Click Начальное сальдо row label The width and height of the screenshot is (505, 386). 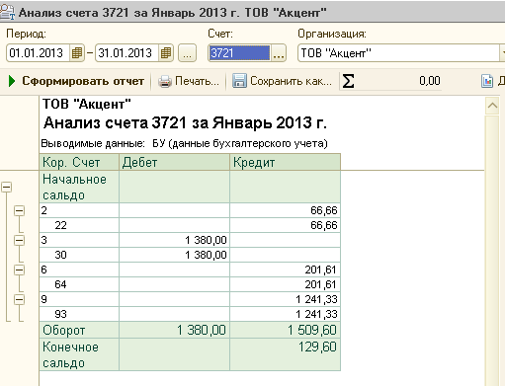coord(79,187)
